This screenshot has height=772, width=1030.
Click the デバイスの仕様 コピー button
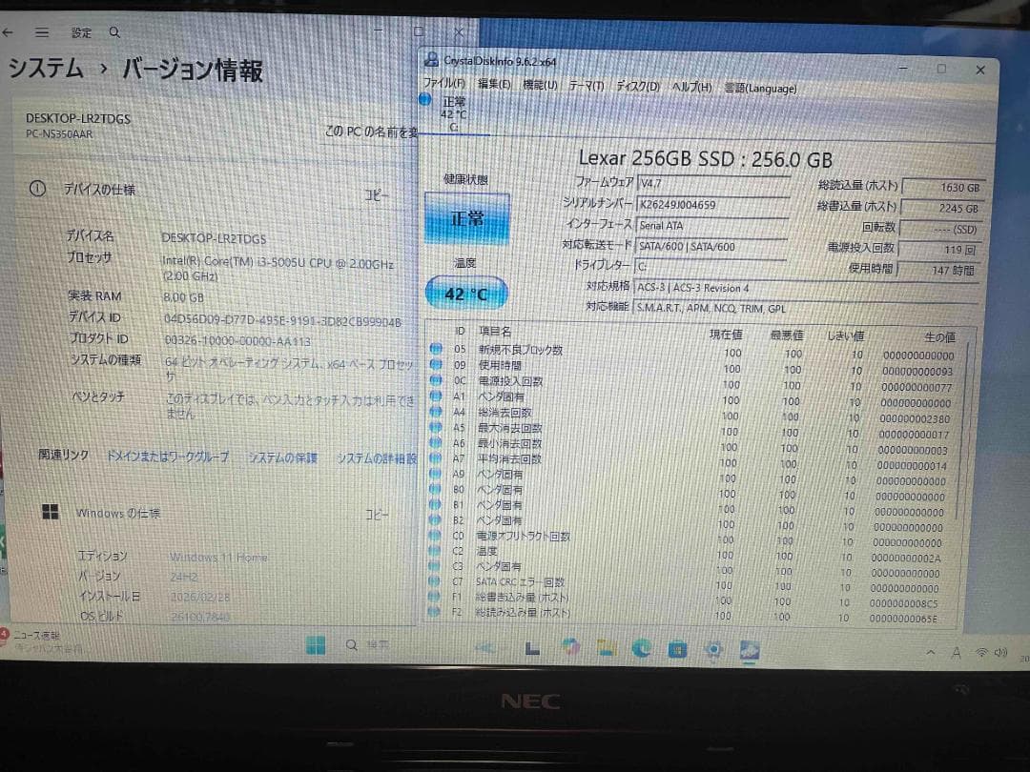point(377,192)
